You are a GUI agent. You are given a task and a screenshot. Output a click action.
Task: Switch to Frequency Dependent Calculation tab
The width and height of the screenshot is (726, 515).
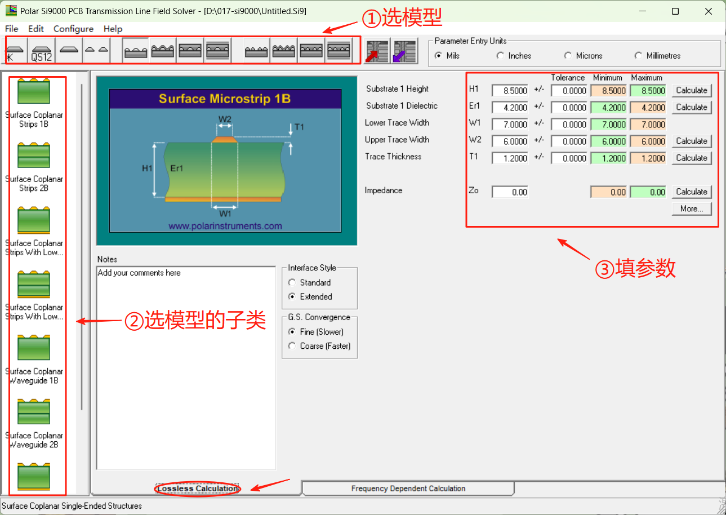pyautogui.click(x=408, y=488)
